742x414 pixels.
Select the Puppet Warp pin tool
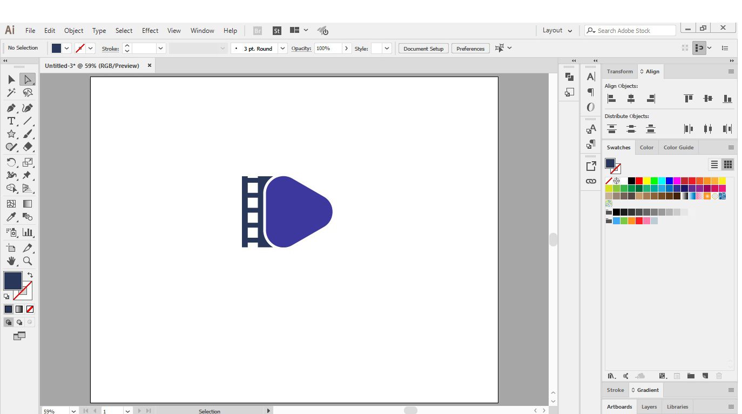(28, 175)
